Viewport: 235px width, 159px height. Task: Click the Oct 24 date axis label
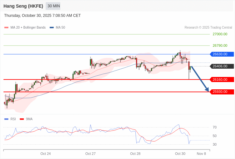pyautogui.click(x=46, y=154)
